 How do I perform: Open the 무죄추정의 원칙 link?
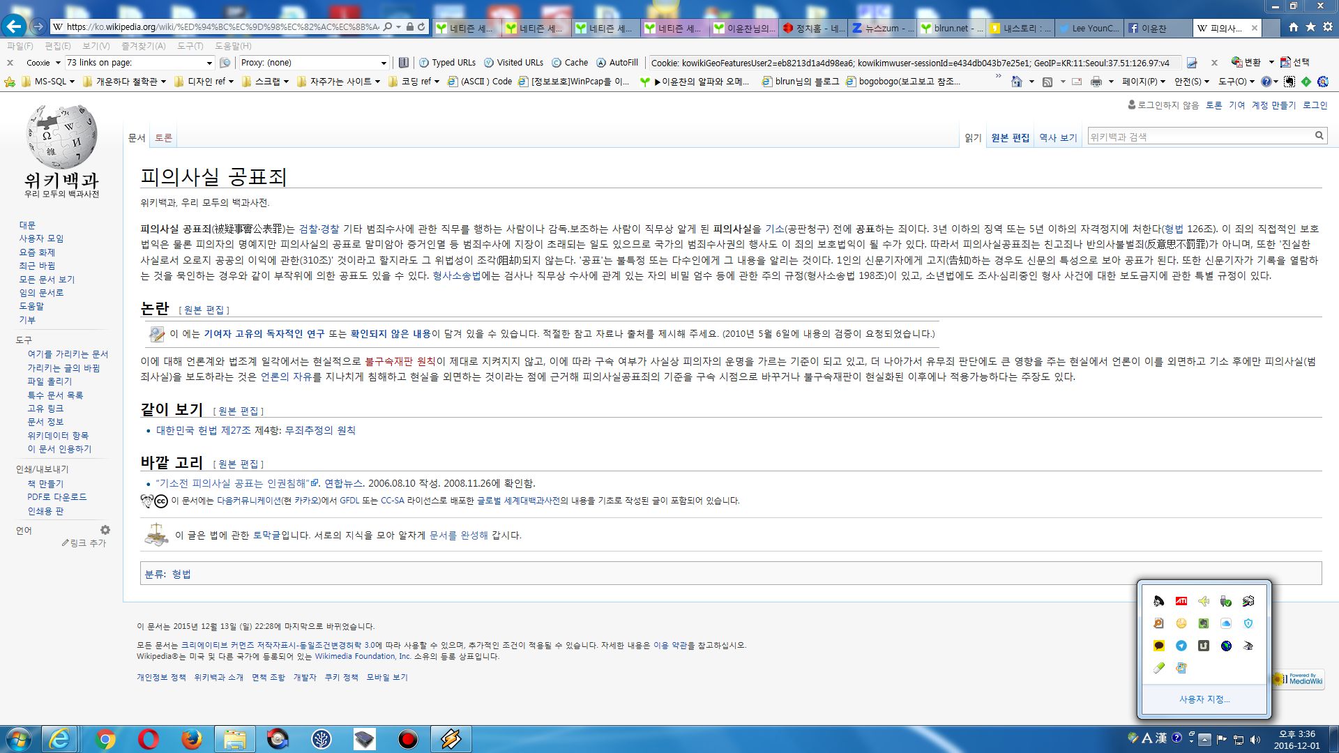point(320,431)
